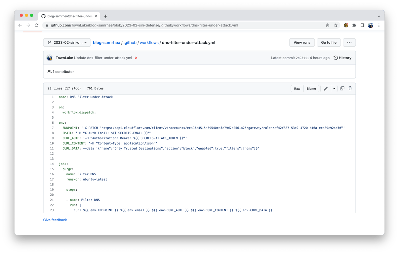Click the site lock icon in address bar
Image resolution: width=399 pixels, height=254 pixels.
click(x=47, y=25)
